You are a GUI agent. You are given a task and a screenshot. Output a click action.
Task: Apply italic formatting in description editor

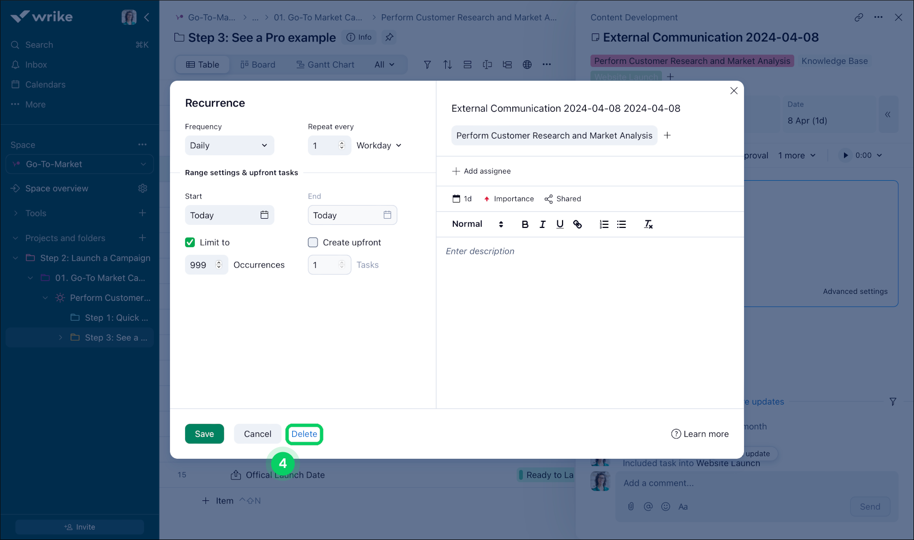pos(542,224)
